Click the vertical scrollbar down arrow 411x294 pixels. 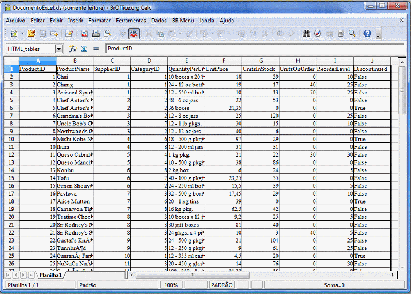tap(402, 267)
